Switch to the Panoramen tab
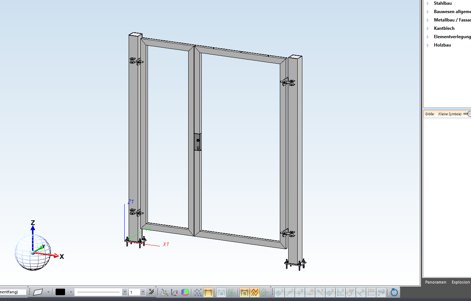Screen dimensions: 471x301 click(436, 282)
